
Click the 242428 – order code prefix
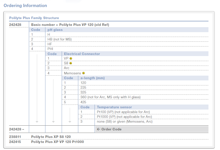click(17, 129)
